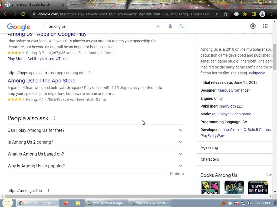Open the Marcus Bromander designer link
The width and height of the screenshot is (277, 207).
233,90
